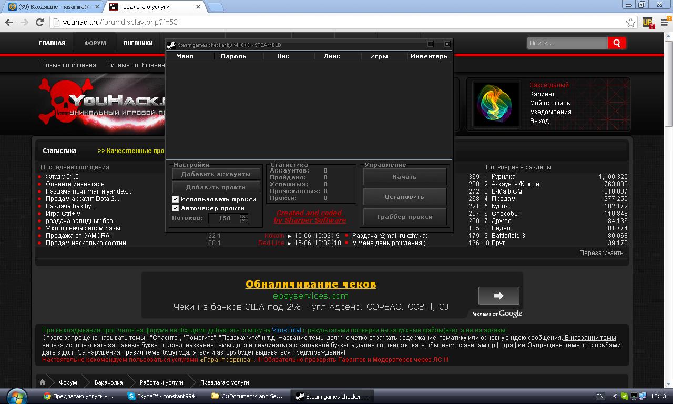Open Skype taskbar button

(x=166, y=396)
